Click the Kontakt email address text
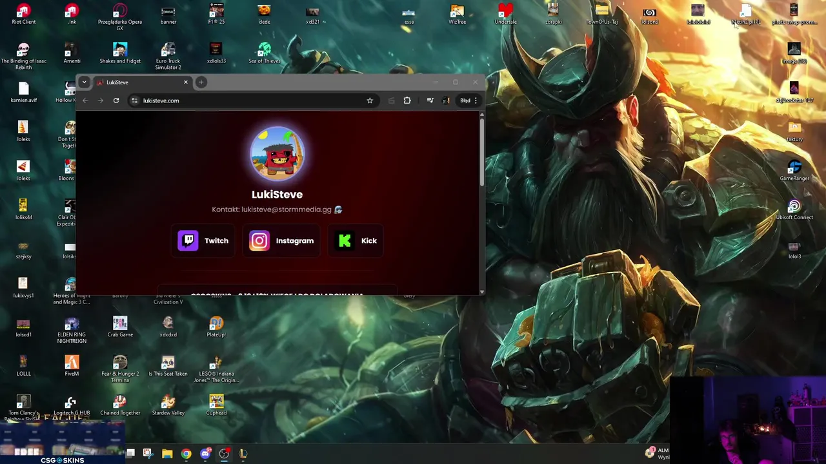 [286, 209]
